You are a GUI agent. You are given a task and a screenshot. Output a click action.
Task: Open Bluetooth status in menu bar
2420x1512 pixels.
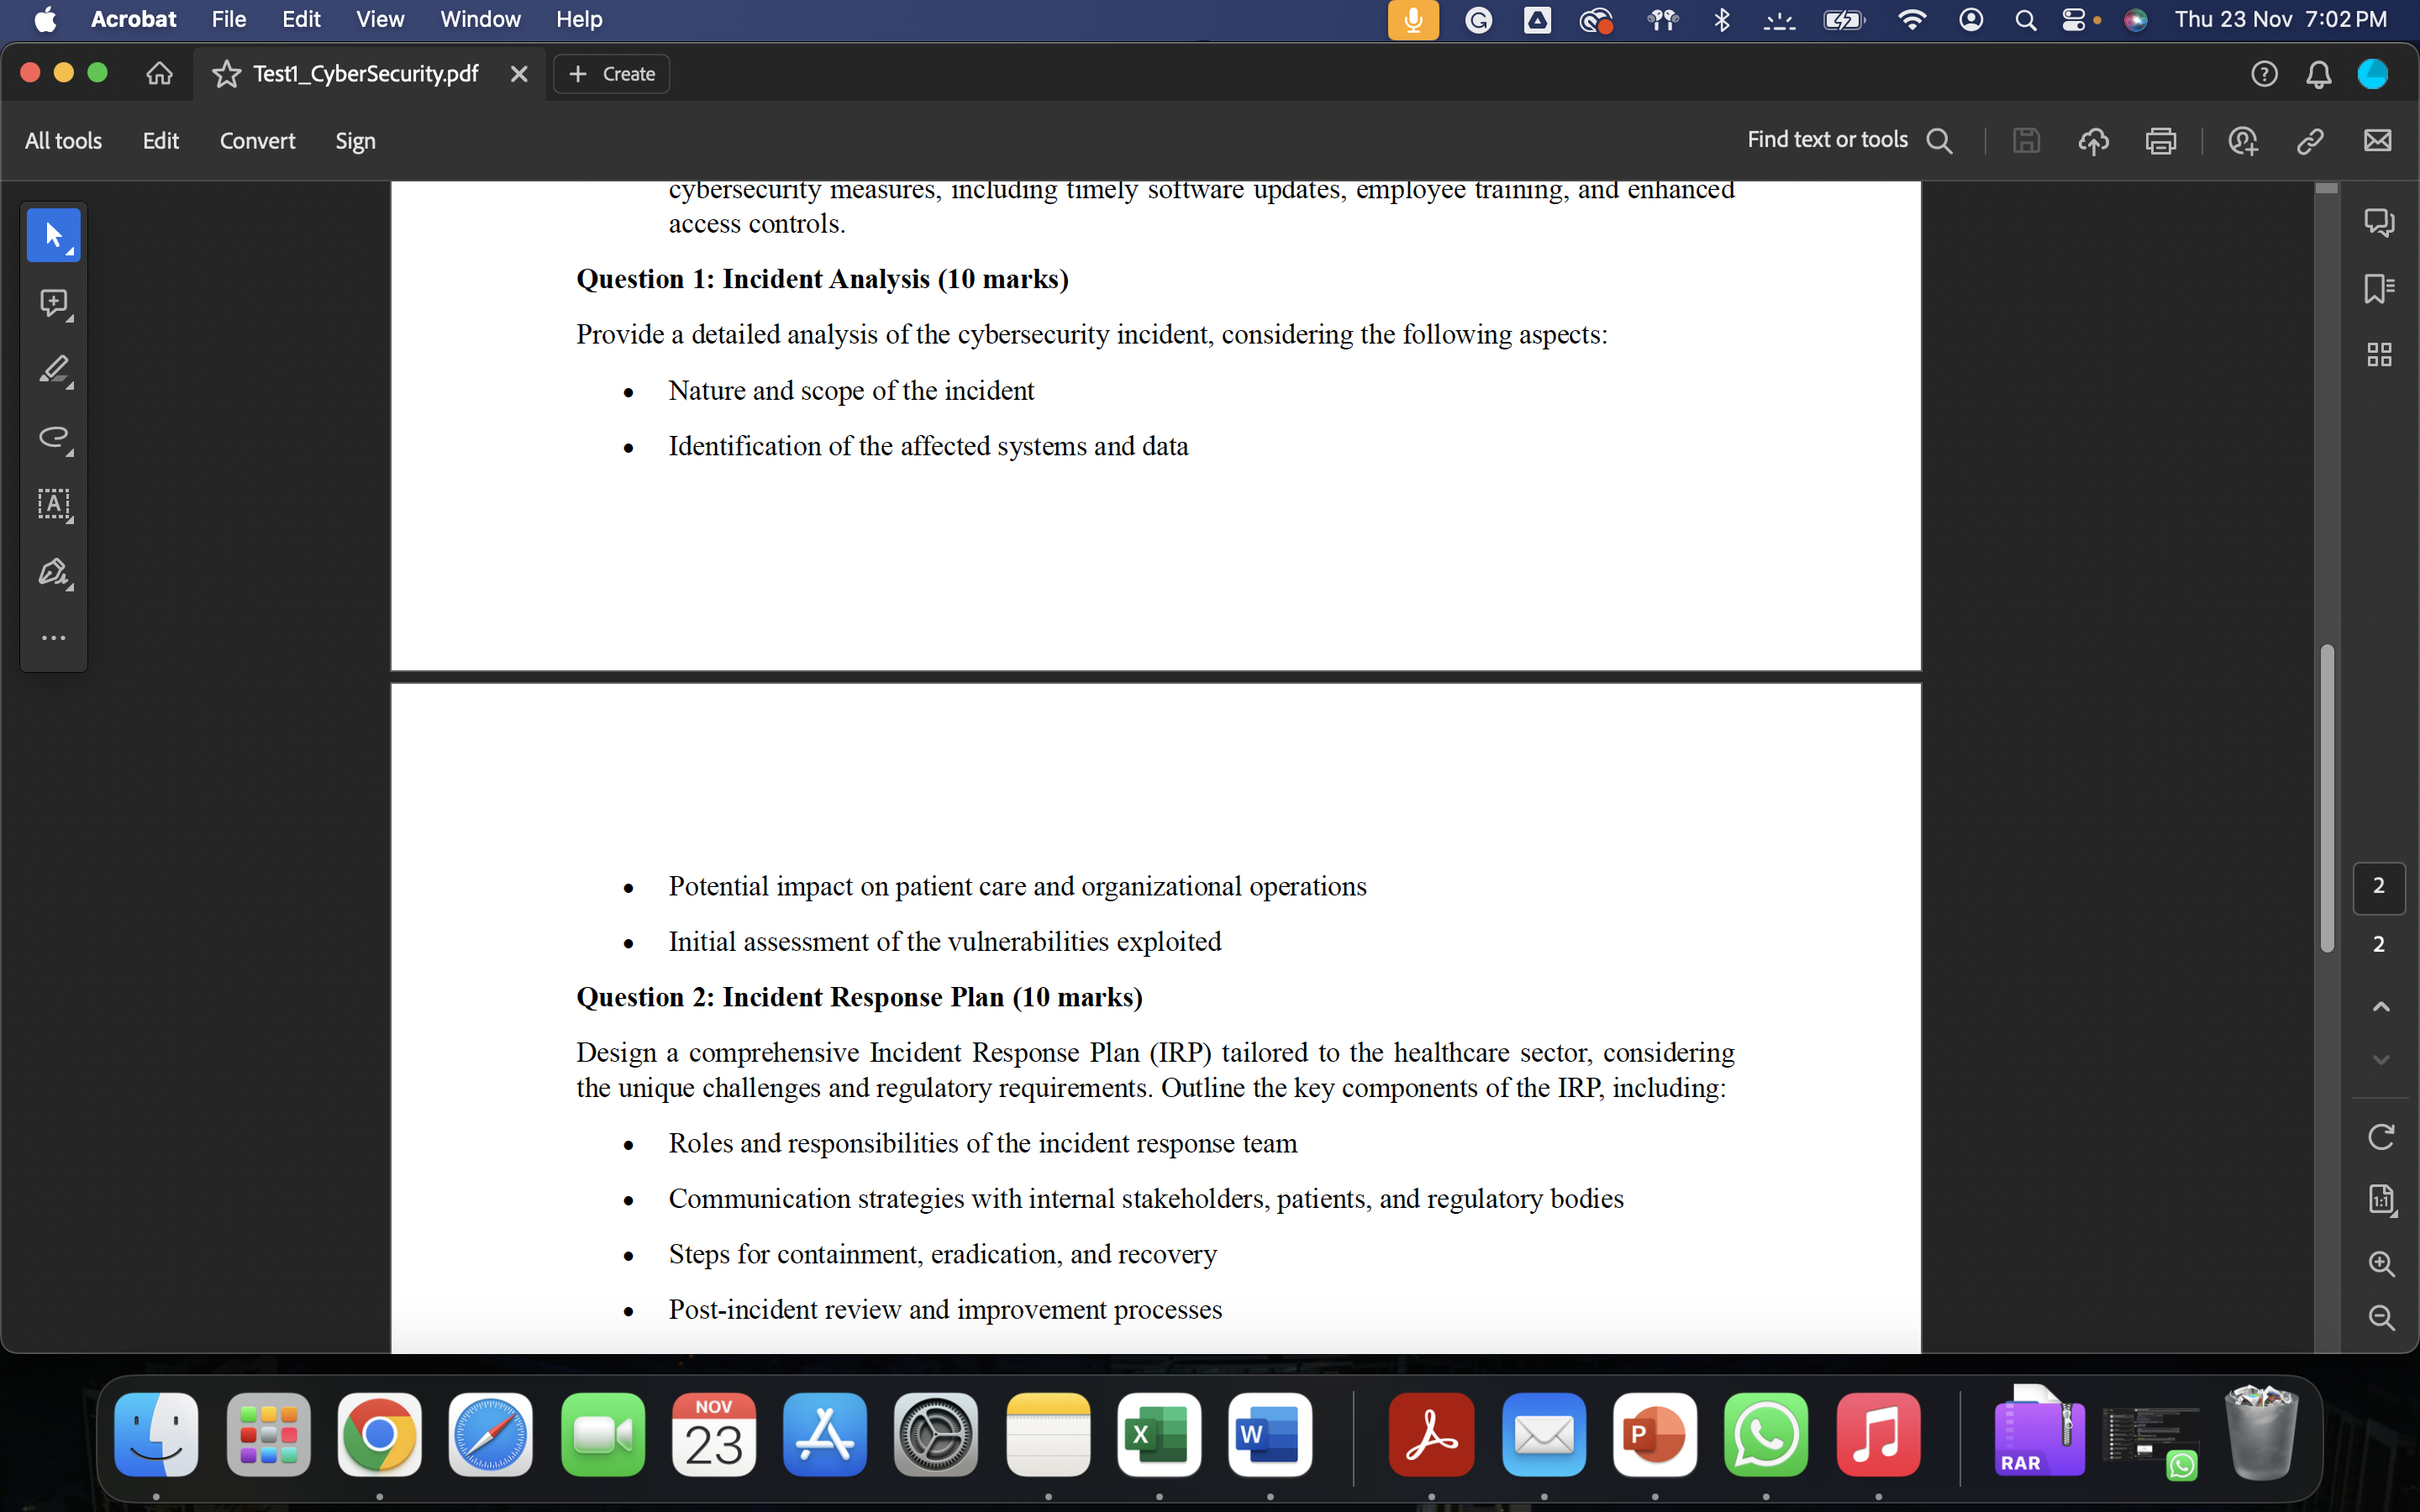[x=1722, y=20]
